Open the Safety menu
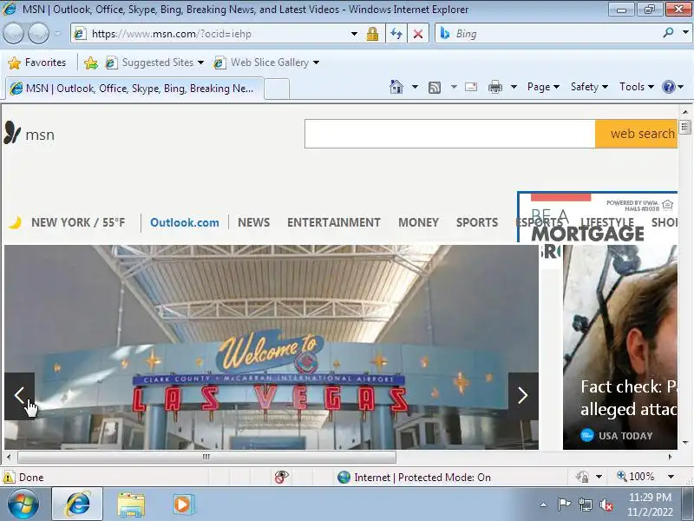694x521 pixels. coord(589,87)
